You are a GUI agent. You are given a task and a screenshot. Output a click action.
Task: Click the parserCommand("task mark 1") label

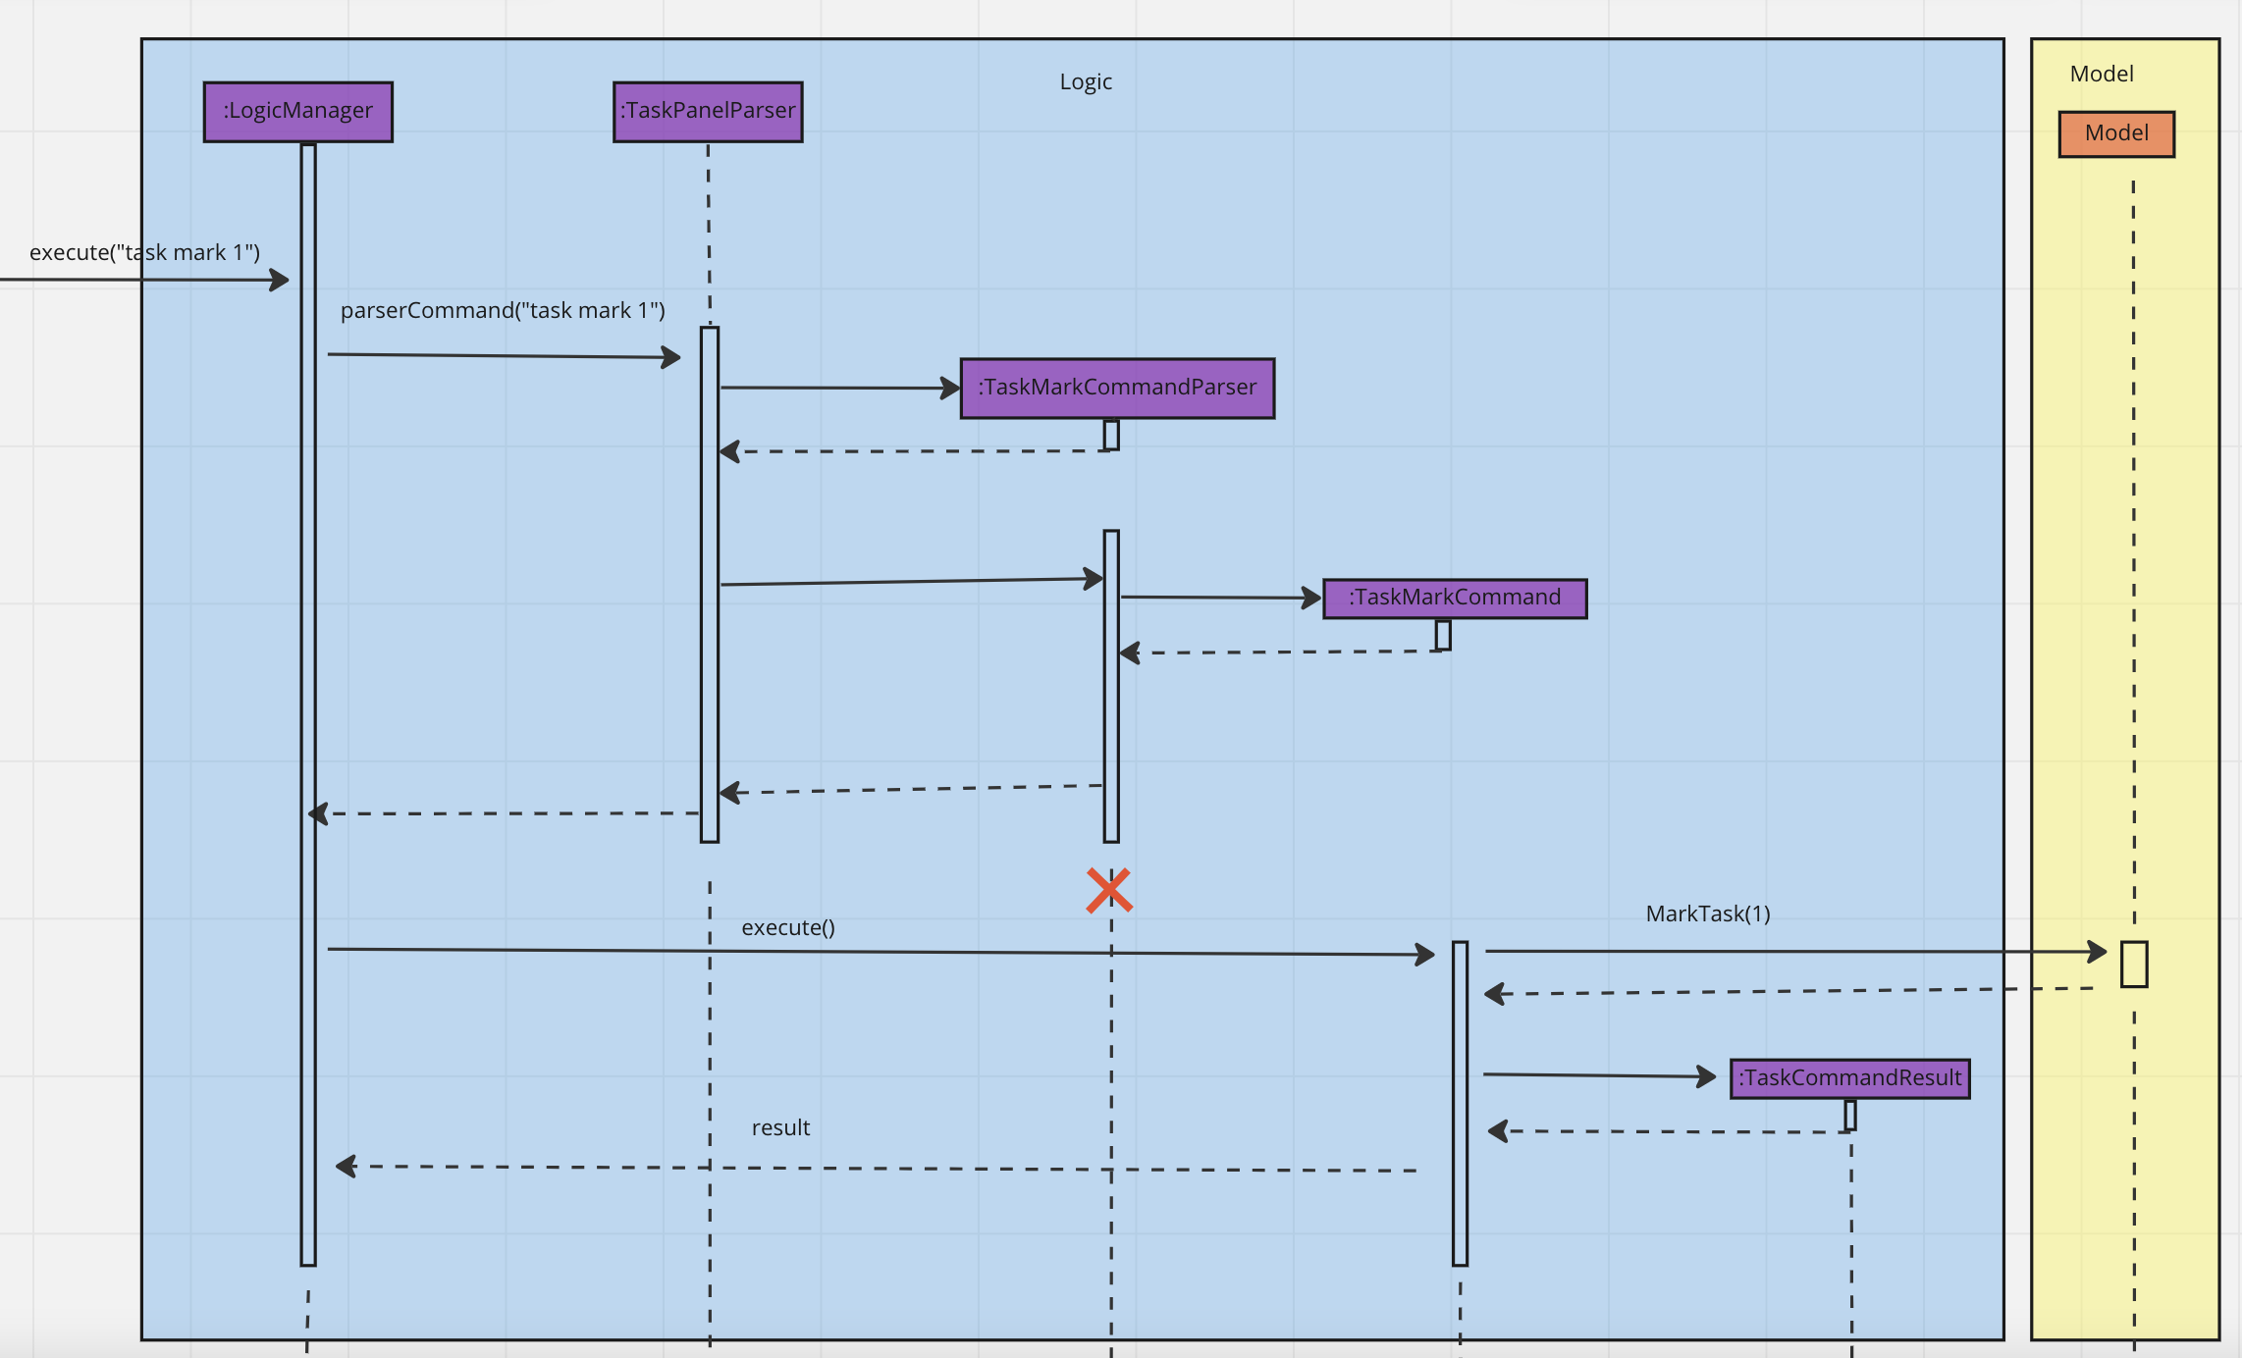[503, 310]
